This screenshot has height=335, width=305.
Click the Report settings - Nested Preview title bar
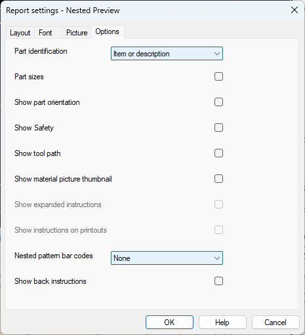tap(144, 10)
